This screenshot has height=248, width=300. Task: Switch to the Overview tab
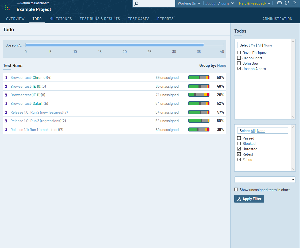click(15, 19)
